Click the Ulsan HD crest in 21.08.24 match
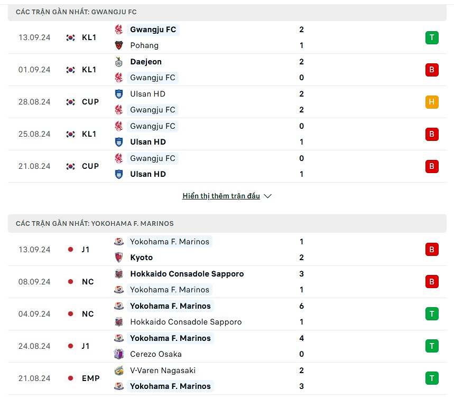Screen dimensions: 454x400 (119, 174)
